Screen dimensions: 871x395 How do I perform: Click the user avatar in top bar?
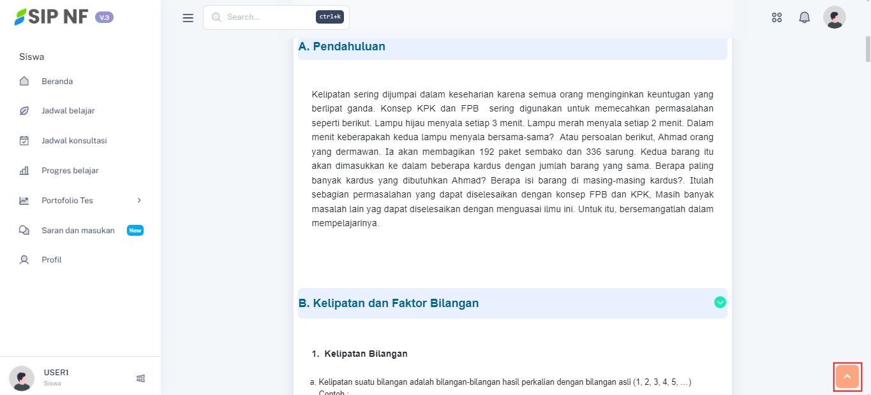click(834, 18)
